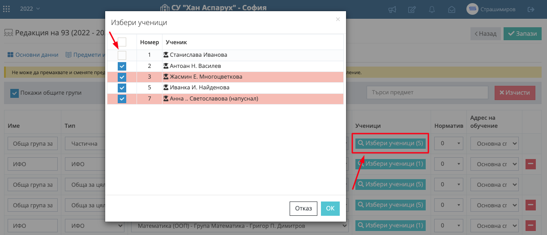Uncheck Антоан Н. Василев
This screenshot has width=547, height=235.
(122, 66)
